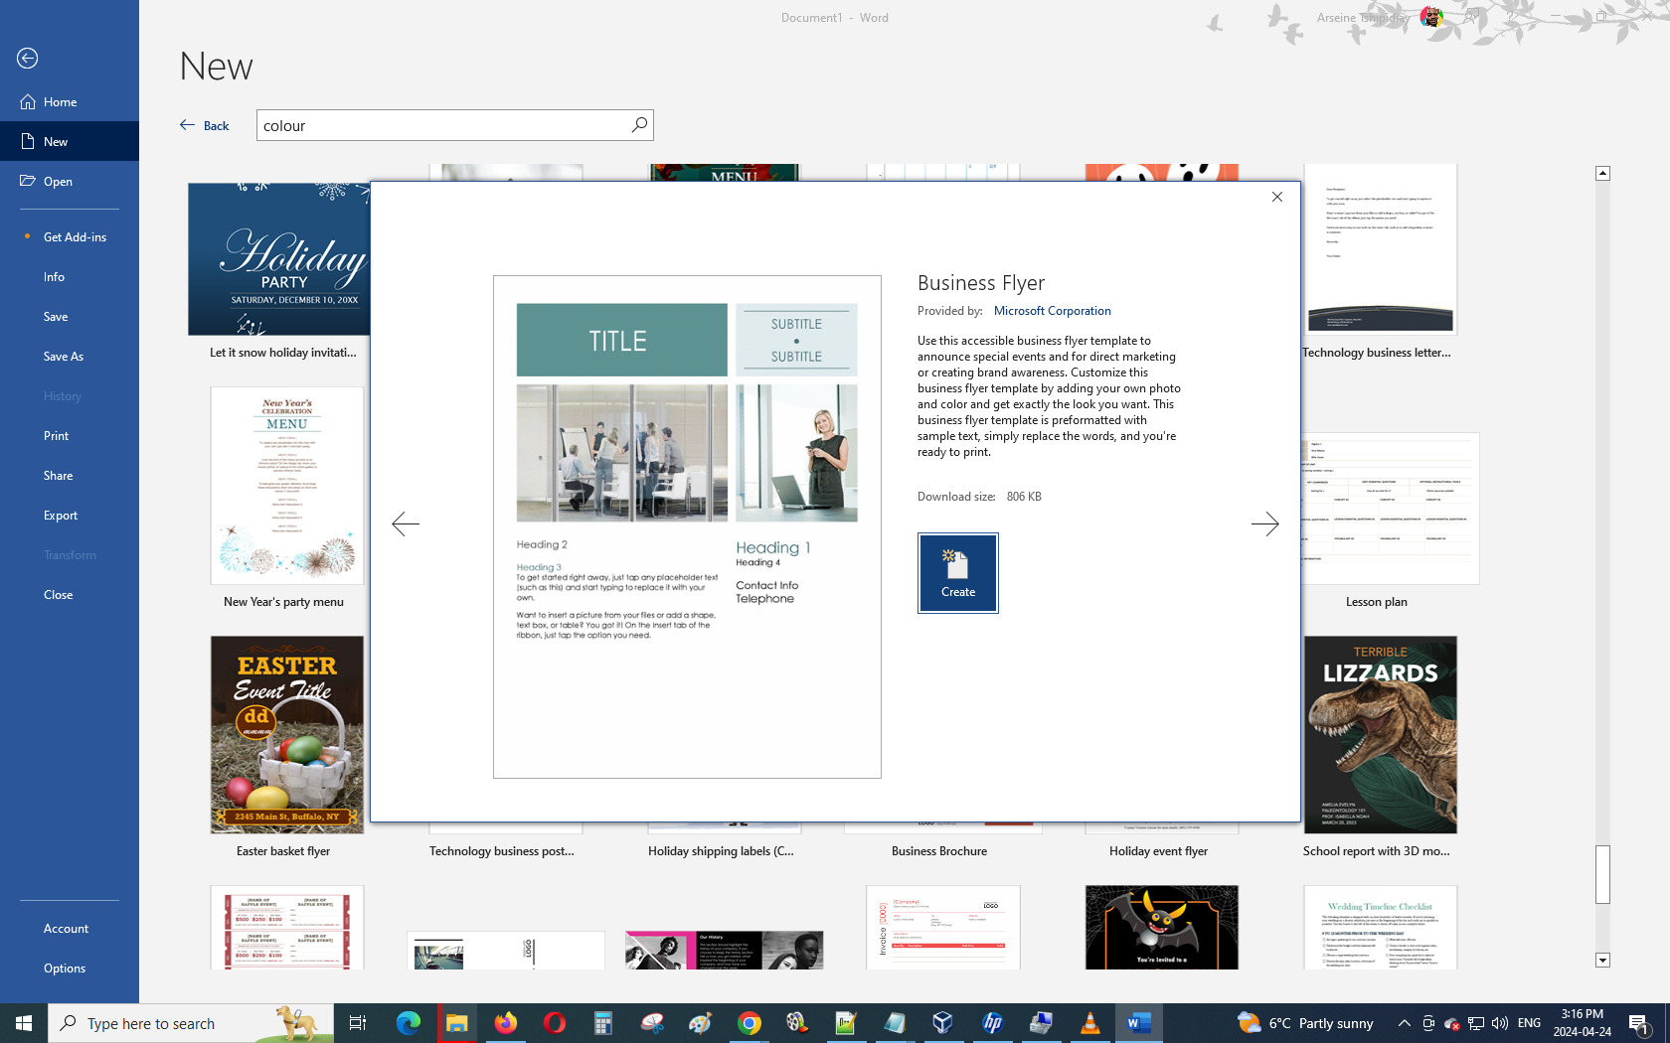The height and width of the screenshot is (1043, 1670).
Task: Show the previous template preview
Action: pyautogui.click(x=406, y=523)
